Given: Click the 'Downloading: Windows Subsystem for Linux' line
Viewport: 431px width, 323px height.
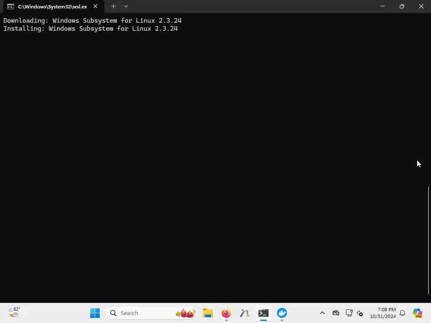Looking at the screenshot, I should coord(92,21).
